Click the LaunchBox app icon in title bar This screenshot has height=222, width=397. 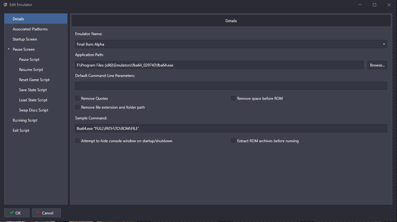tap(5, 5)
